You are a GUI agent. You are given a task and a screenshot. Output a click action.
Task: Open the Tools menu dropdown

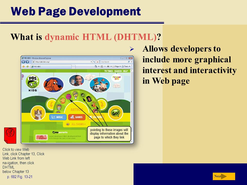tap(126, 66)
